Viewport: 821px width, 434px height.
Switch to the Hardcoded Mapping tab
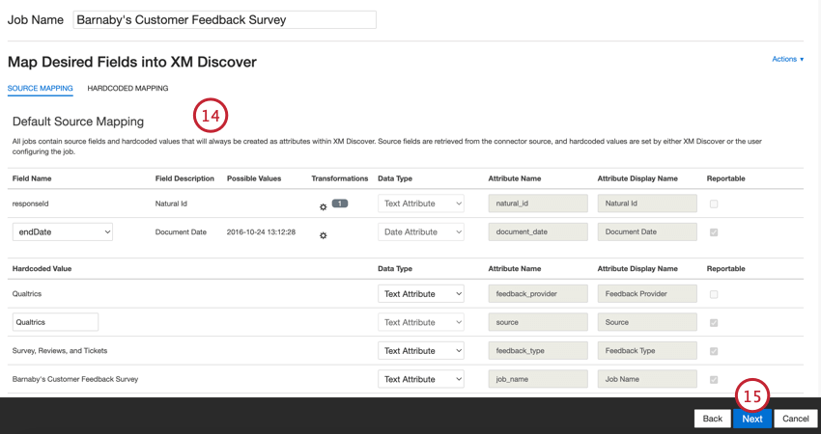(x=127, y=89)
